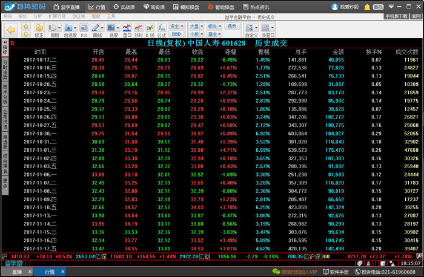Expand the 板块 sector dropdown
This screenshot has width=424, height=277.
(213, 27)
